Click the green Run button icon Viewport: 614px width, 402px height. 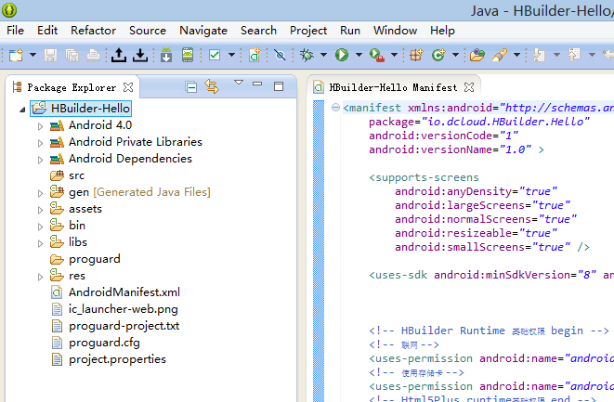point(342,55)
